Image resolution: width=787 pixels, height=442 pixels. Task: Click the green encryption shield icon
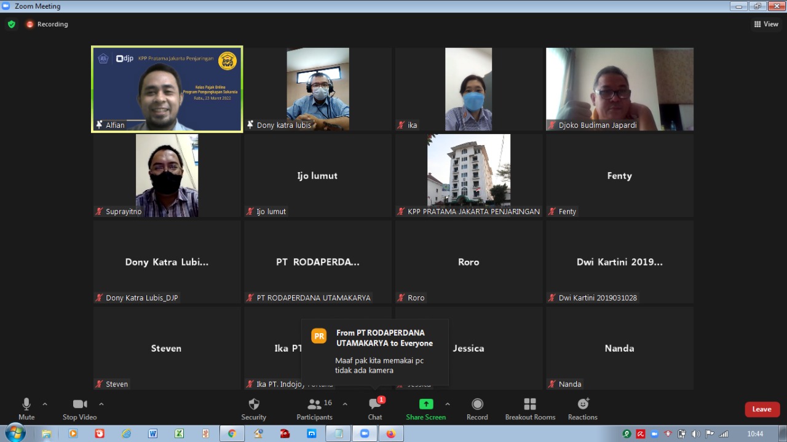coord(11,25)
